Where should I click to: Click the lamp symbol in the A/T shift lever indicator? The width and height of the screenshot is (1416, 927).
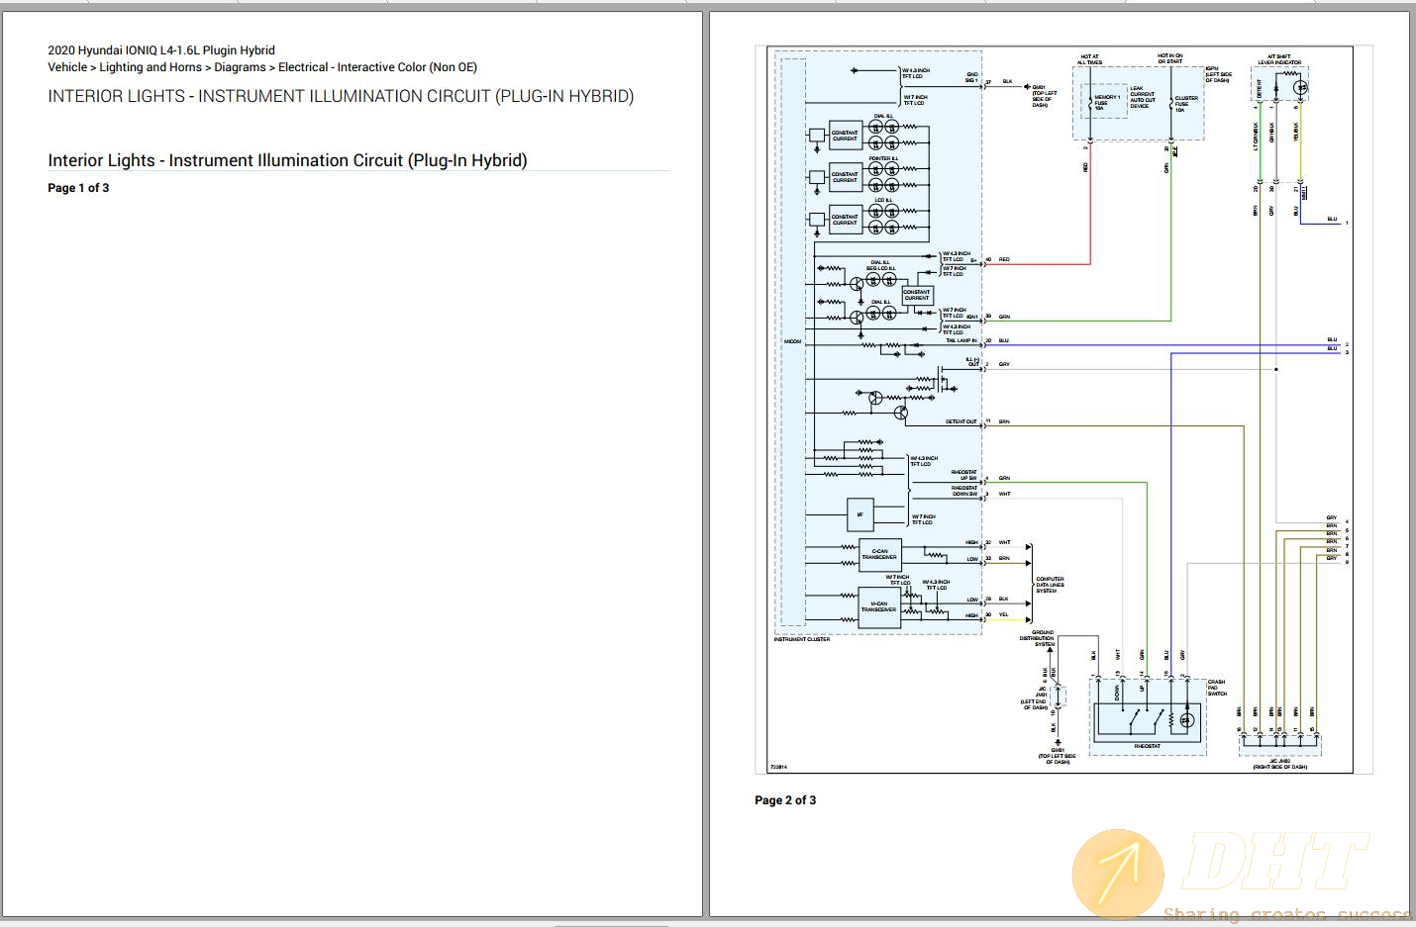pyautogui.click(x=1301, y=88)
